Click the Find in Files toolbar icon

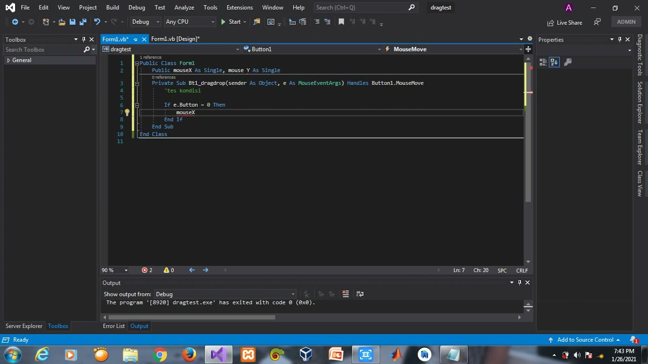(257, 22)
